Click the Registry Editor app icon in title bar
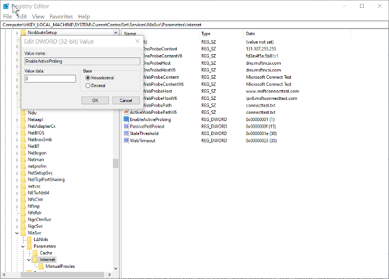This screenshot has height=279, width=389. (6, 6)
